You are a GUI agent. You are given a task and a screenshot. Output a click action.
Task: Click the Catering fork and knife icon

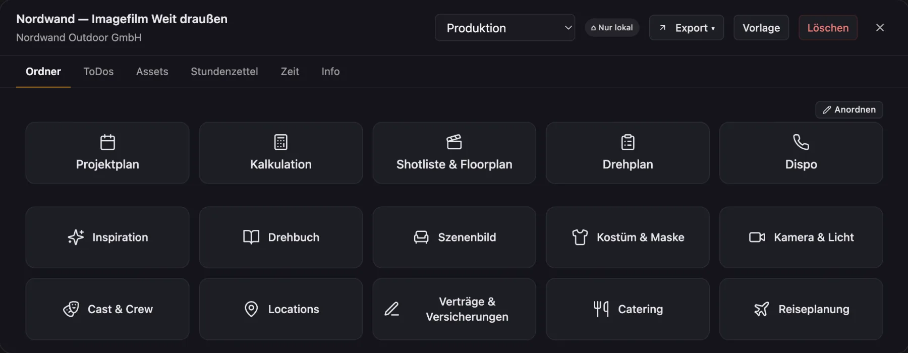(601, 309)
